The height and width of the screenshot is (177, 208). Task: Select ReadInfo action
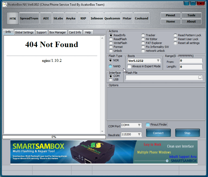111,35
